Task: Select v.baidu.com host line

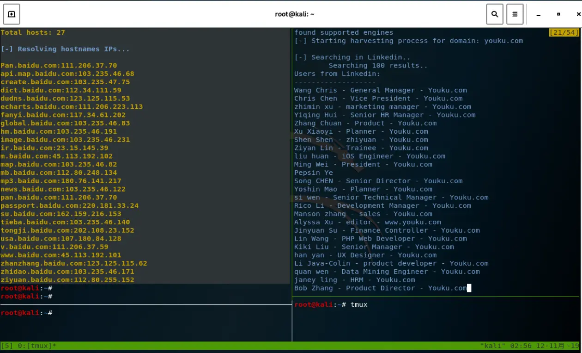Action: tap(55, 247)
